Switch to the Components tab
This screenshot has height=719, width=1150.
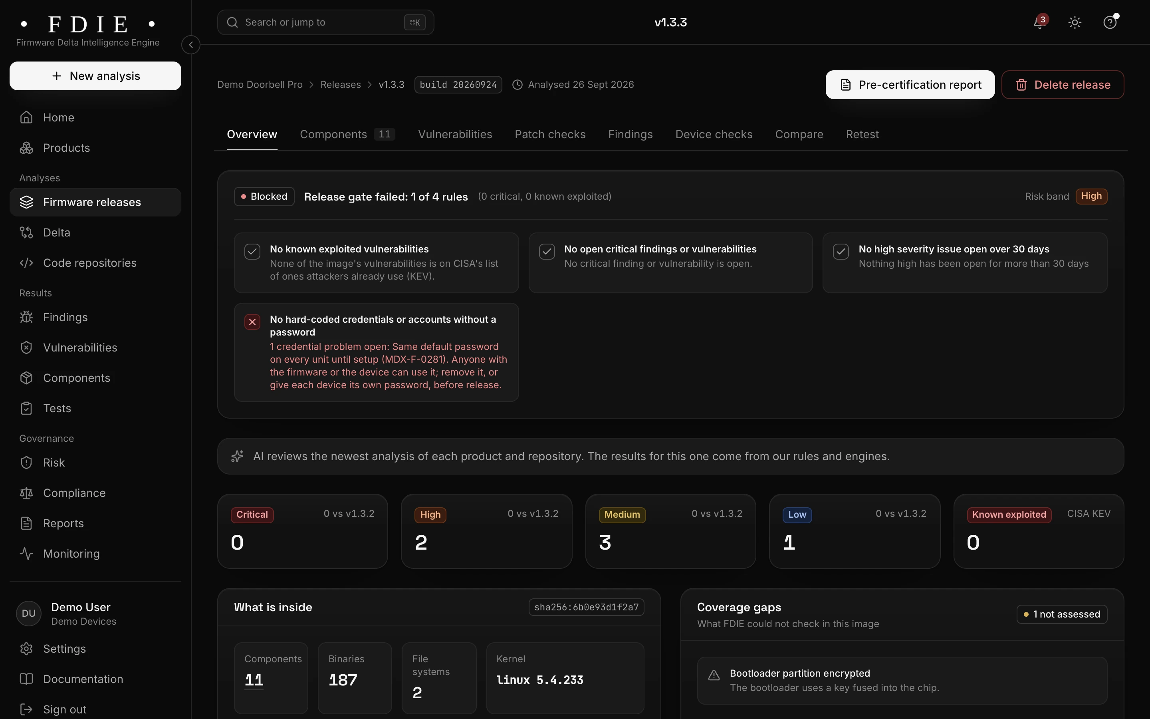click(347, 135)
